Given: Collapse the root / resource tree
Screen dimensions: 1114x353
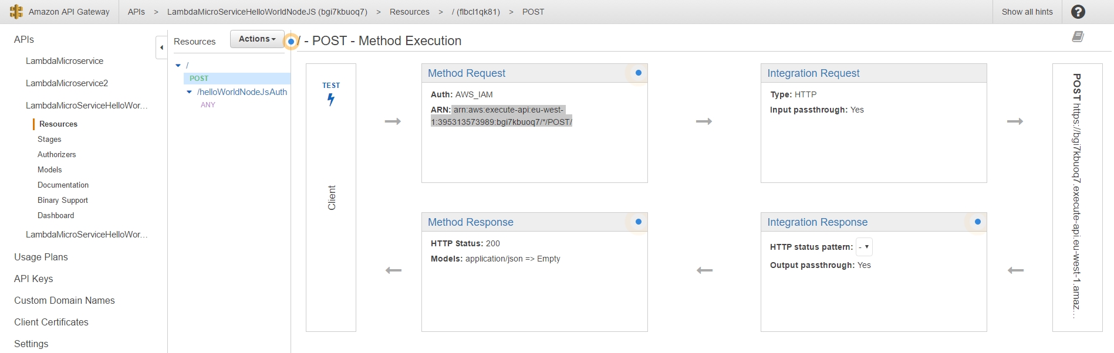Looking at the screenshot, I should tap(178, 65).
